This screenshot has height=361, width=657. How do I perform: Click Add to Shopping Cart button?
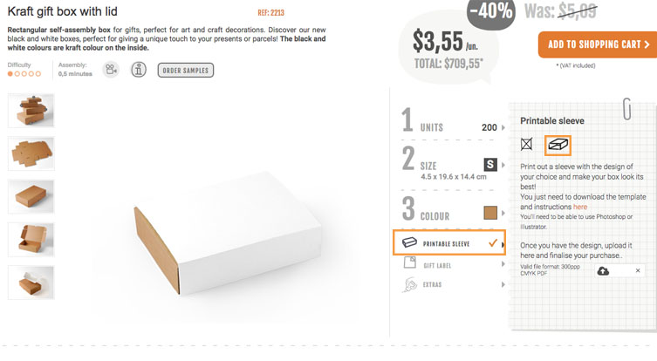tap(598, 44)
